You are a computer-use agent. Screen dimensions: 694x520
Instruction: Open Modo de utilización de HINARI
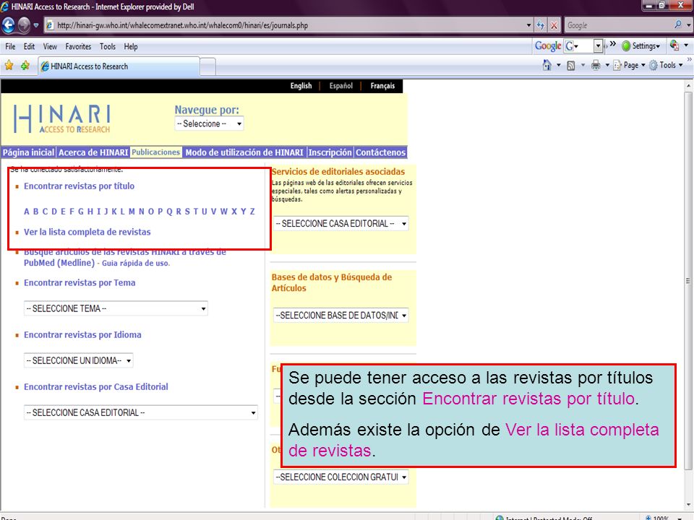tap(244, 152)
